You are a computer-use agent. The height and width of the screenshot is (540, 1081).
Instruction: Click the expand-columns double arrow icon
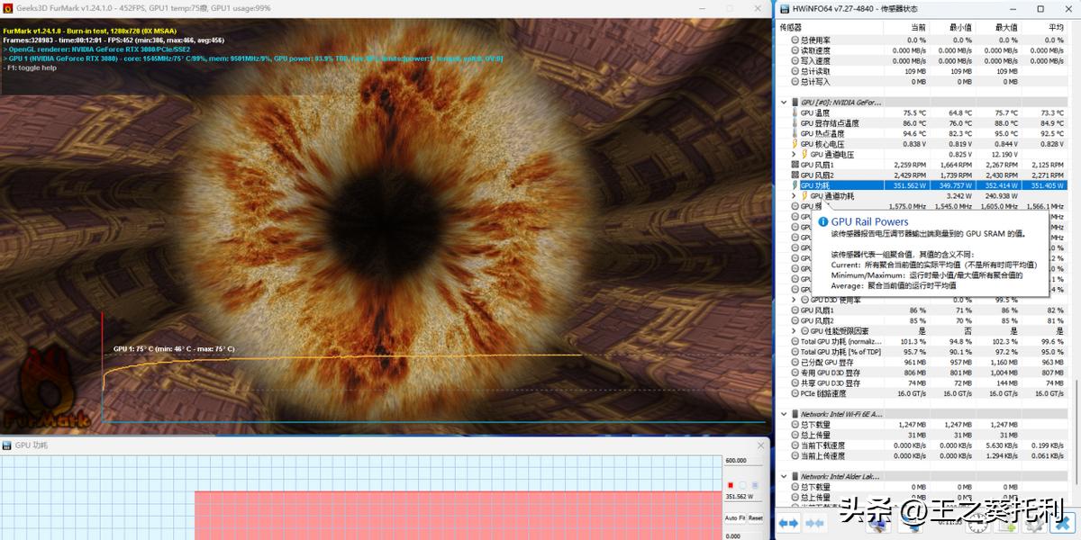(x=788, y=523)
